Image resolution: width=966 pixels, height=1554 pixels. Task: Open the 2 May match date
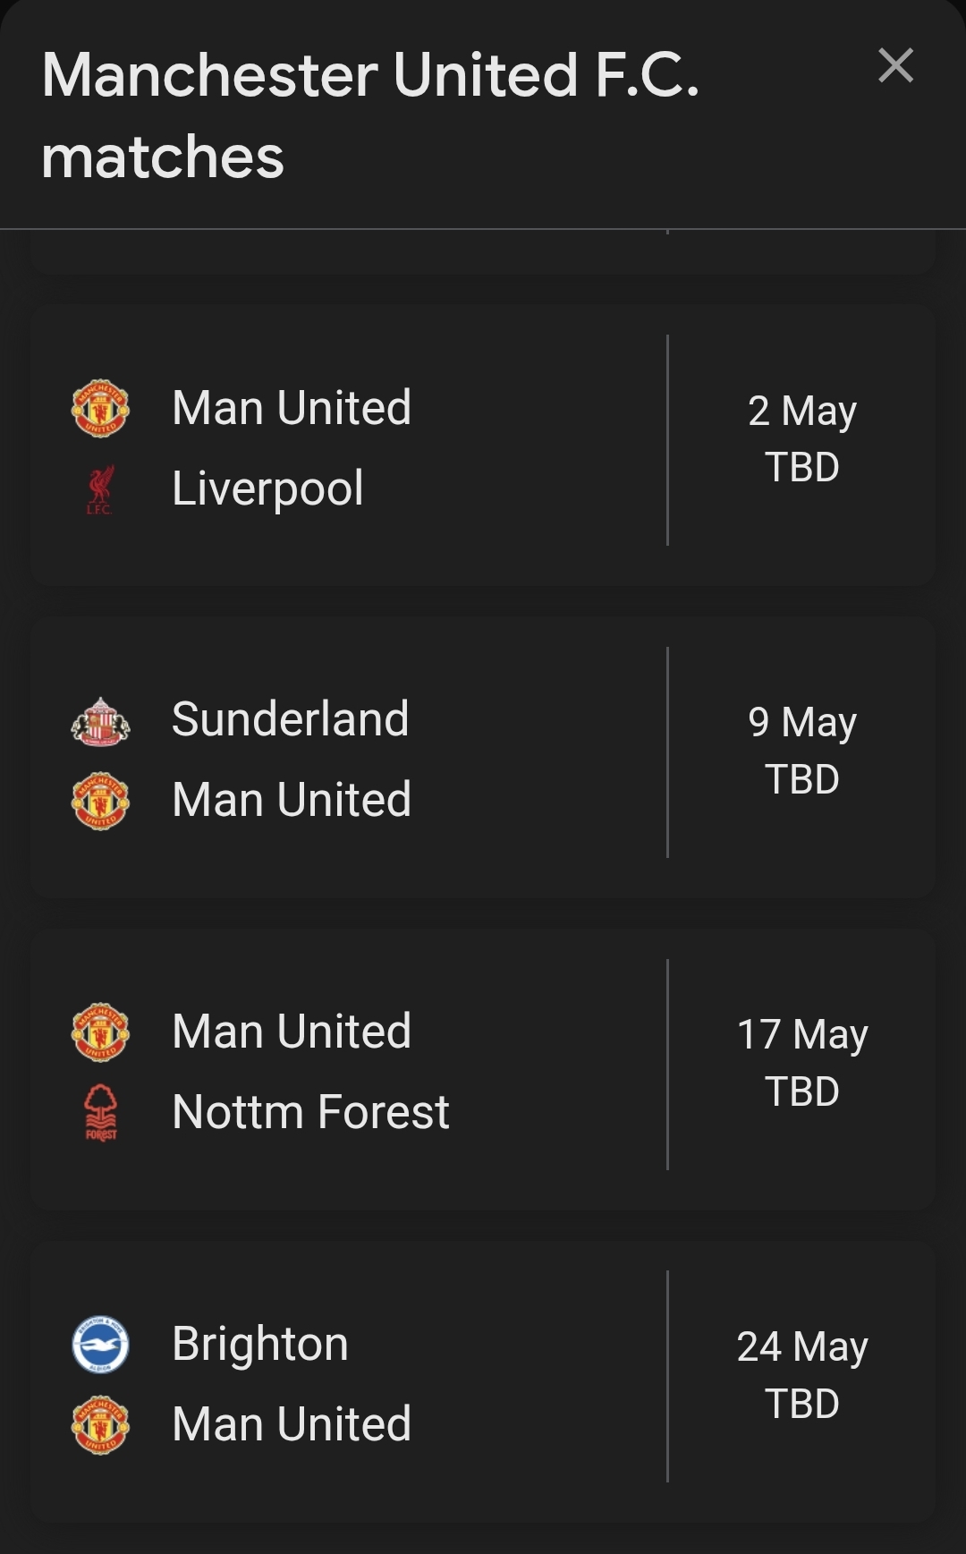(801, 411)
